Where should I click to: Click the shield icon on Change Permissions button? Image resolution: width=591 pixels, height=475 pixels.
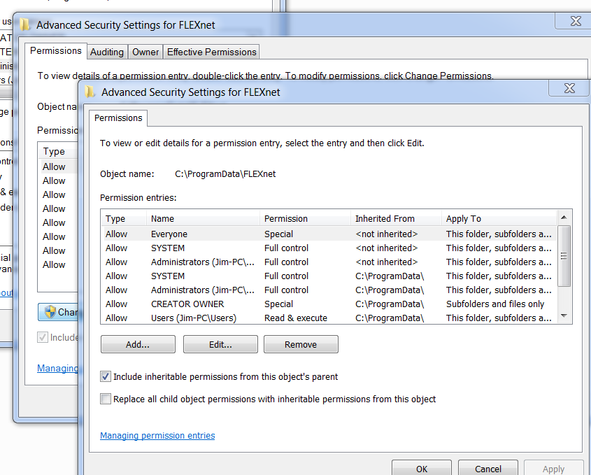pos(50,312)
